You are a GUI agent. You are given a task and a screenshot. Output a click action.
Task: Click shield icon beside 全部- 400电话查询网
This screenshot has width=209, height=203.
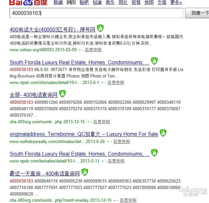62,94
